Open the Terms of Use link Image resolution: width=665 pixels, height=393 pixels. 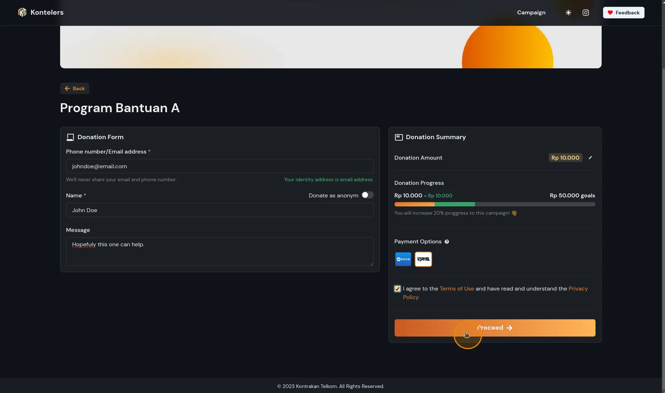coord(457,289)
